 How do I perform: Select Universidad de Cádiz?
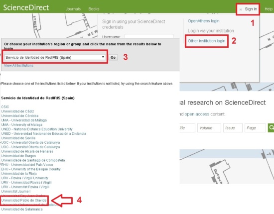17,111
